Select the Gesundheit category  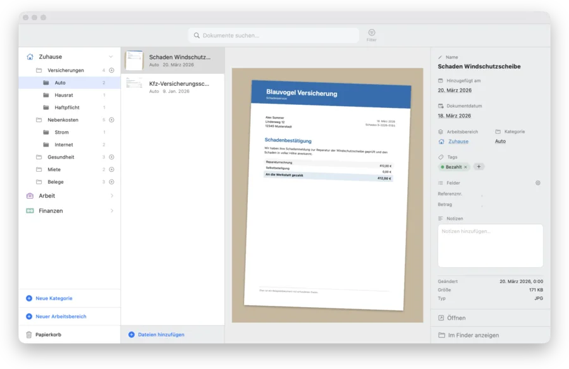point(70,157)
